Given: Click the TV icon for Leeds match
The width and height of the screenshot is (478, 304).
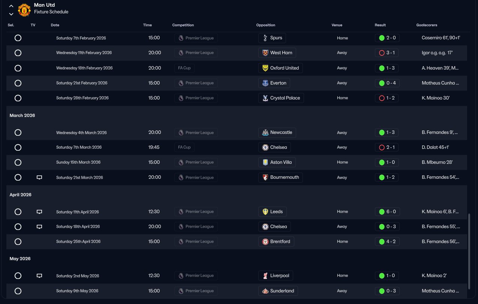Looking at the screenshot, I should (x=39, y=212).
